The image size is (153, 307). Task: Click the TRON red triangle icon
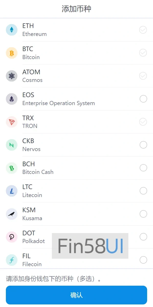point(12,122)
